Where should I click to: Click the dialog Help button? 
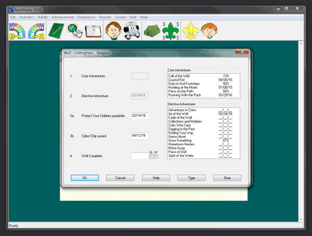tap(156, 178)
